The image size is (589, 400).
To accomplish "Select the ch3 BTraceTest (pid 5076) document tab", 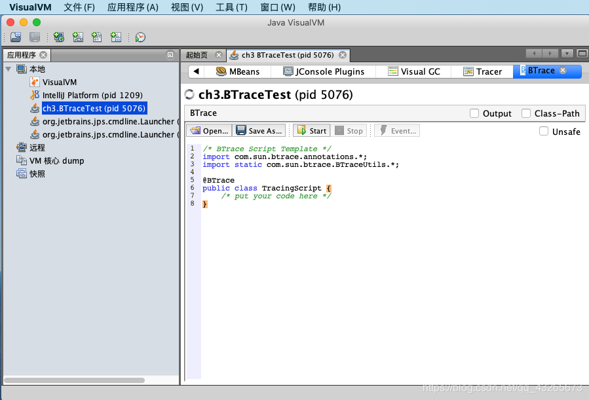I will [x=288, y=55].
